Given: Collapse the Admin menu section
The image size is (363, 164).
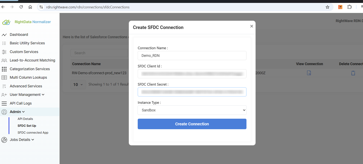Looking at the screenshot, I should 17,112.
